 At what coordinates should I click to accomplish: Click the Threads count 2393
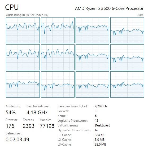pyautogui.click(x=29, y=126)
